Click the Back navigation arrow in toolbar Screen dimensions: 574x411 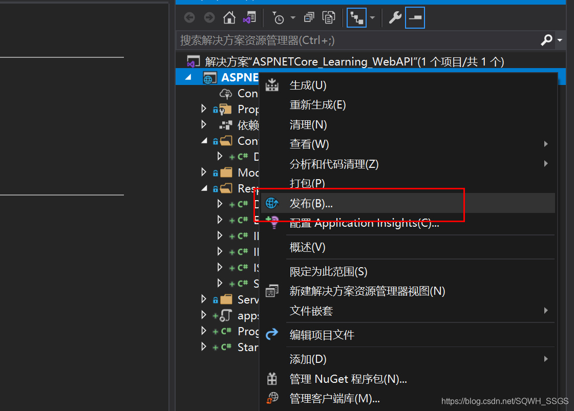[189, 17]
